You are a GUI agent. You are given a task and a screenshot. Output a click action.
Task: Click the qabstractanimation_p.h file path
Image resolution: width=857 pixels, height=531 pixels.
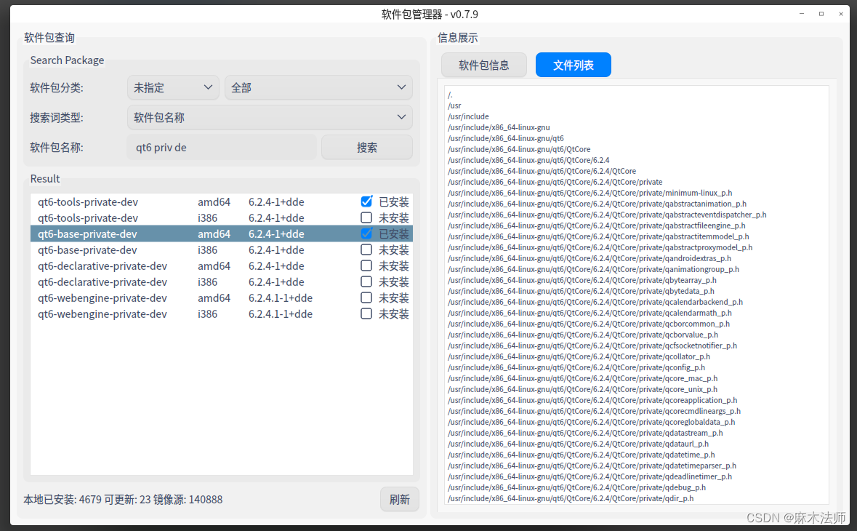[x=597, y=204]
